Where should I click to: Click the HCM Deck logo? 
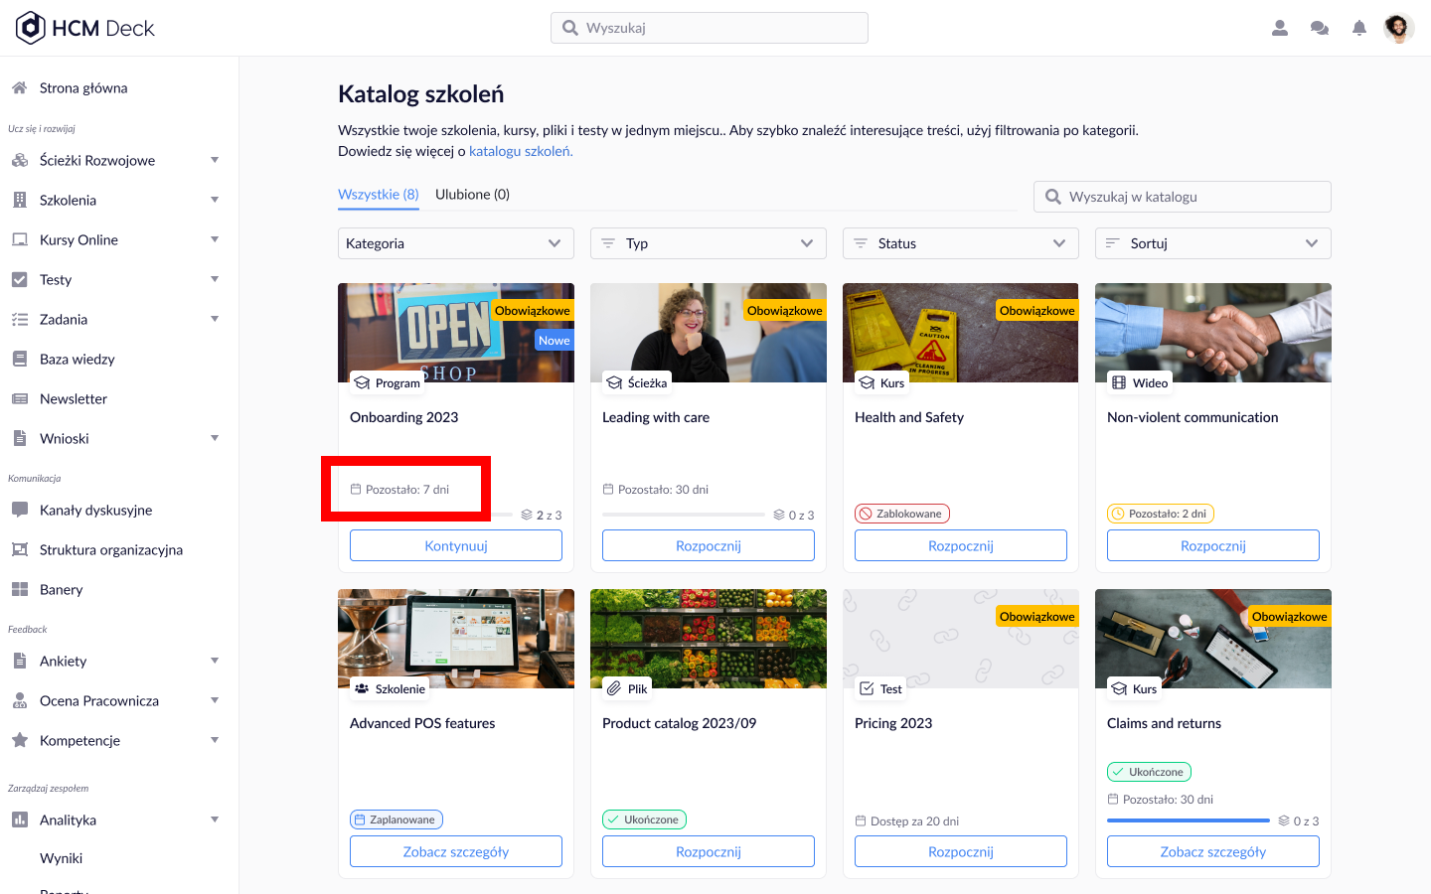(85, 28)
